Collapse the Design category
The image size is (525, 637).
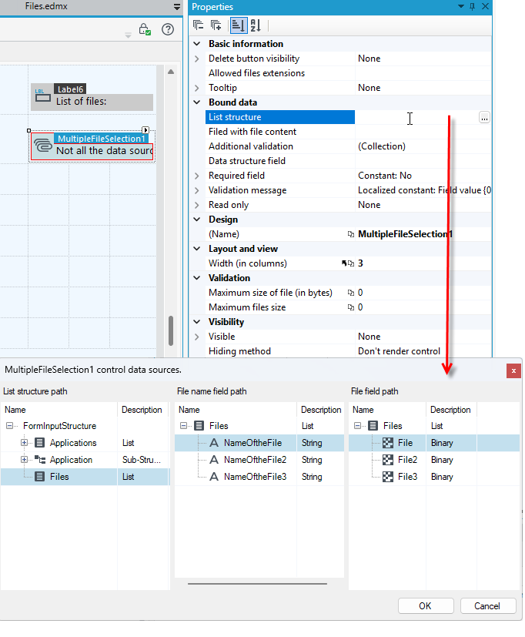pyautogui.click(x=197, y=220)
